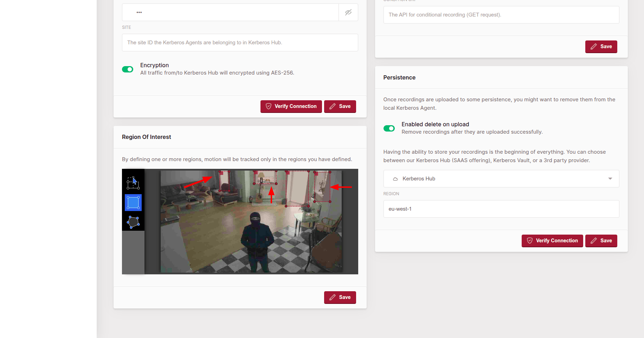Click the "By defining one or more regions" text
Screen dimensions: 644x338
237,159
